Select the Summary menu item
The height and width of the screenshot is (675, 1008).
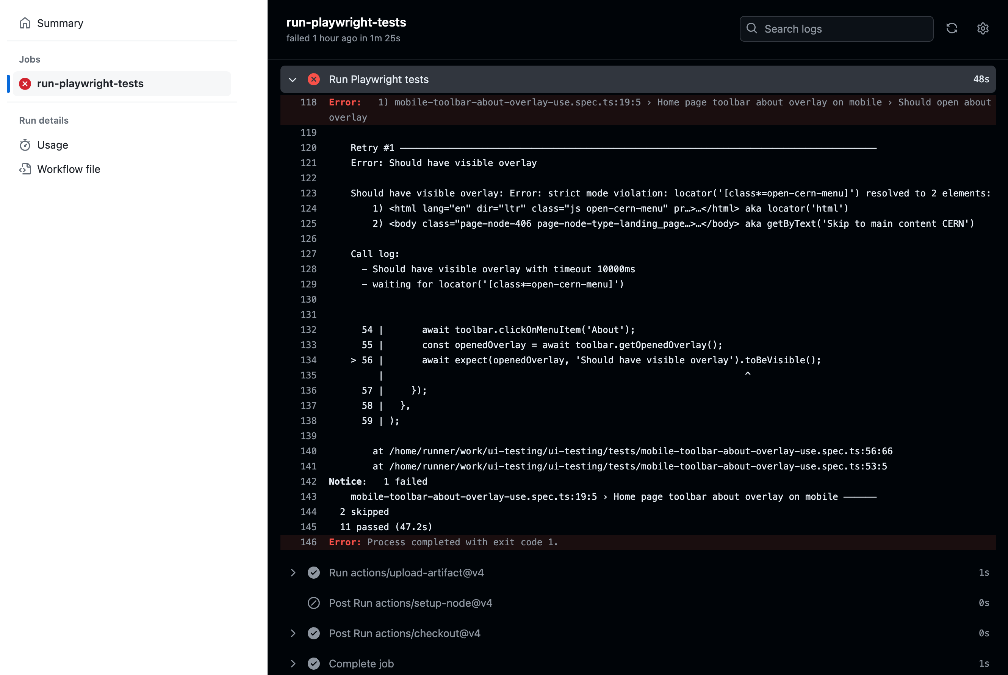pos(60,23)
